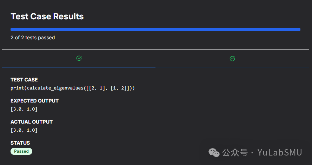312x165 pixels.
Task: Click the EXPECTED OUTPUT section label
Action: click(34, 101)
